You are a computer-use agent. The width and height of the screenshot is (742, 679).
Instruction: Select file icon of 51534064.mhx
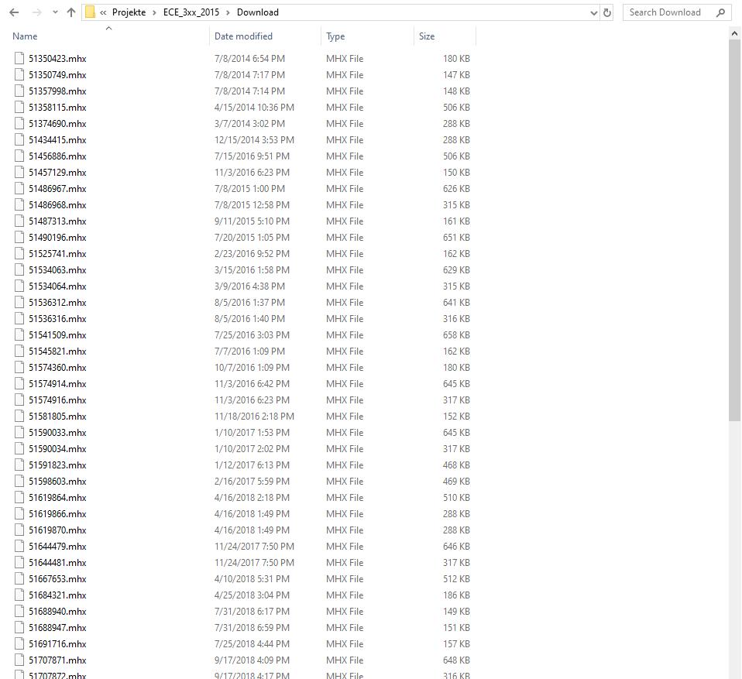(19, 286)
